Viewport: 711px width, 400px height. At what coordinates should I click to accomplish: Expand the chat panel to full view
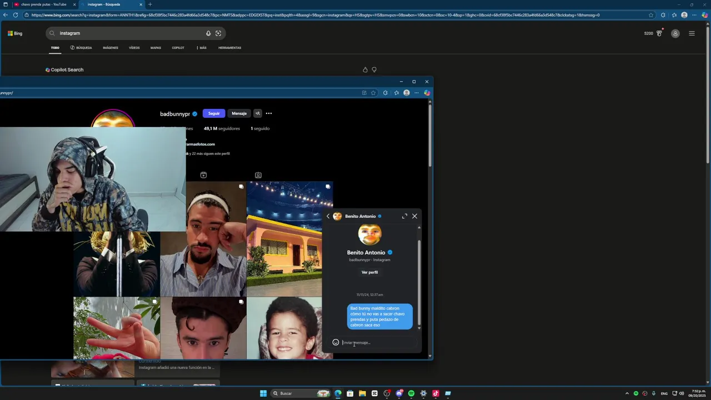click(x=404, y=216)
